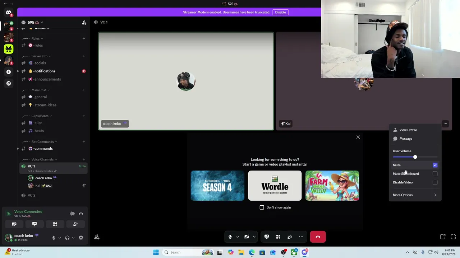The height and width of the screenshot is (258, 460).
Task: Click the invite-to-voice icon with people and plus sign
Action: 97,237
